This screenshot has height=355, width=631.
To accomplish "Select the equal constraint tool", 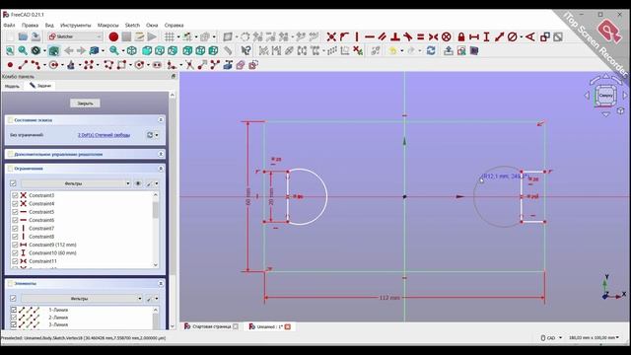I will (421, 37).
